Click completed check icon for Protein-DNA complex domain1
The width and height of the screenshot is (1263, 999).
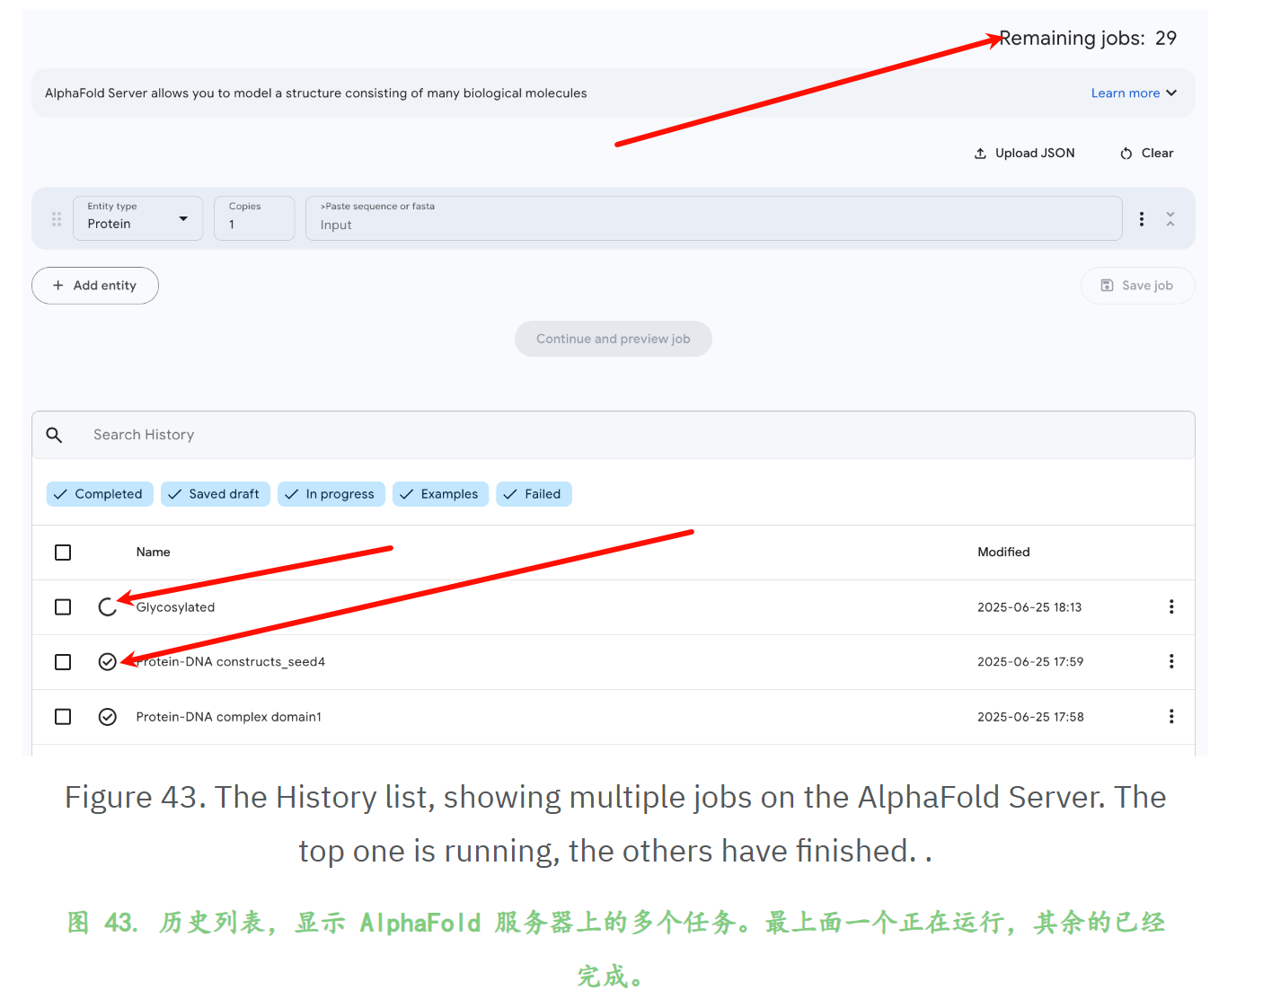[108, 717]
